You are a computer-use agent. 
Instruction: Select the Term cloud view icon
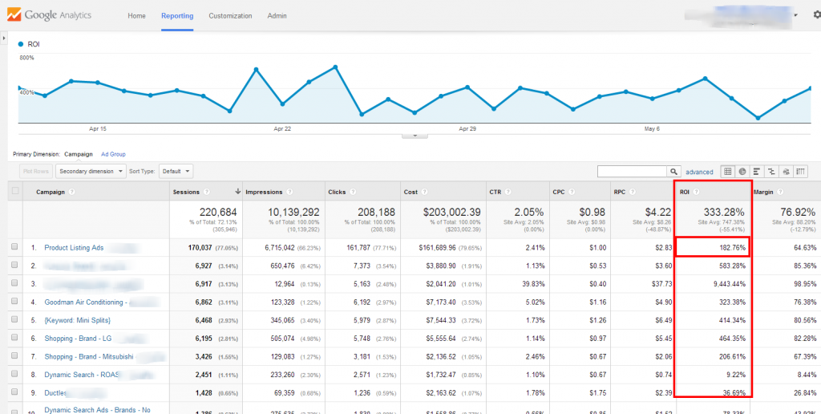(x=786, y=172)
